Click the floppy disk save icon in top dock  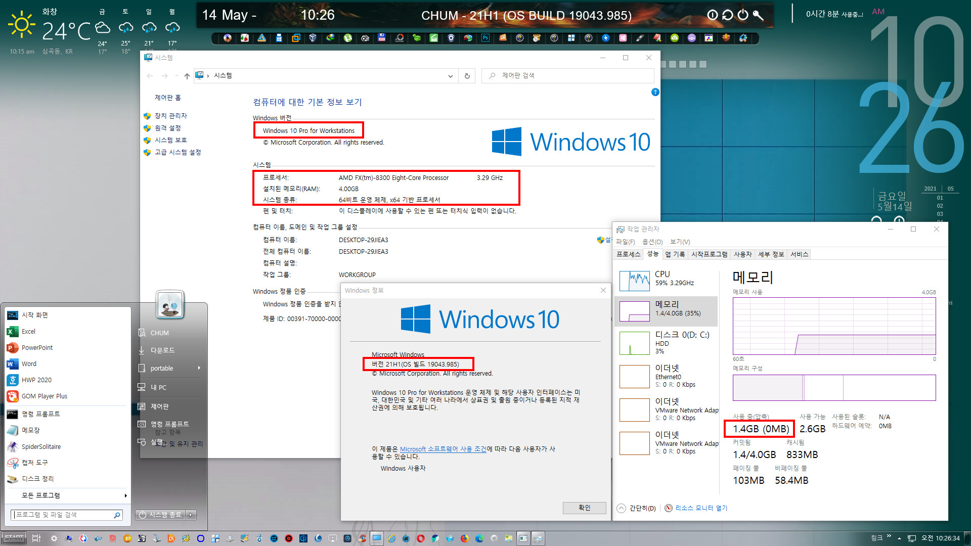click(x=382, y=38)
